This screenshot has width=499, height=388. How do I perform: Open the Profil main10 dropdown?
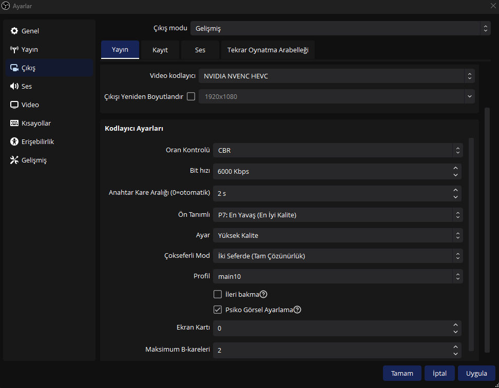338,277
